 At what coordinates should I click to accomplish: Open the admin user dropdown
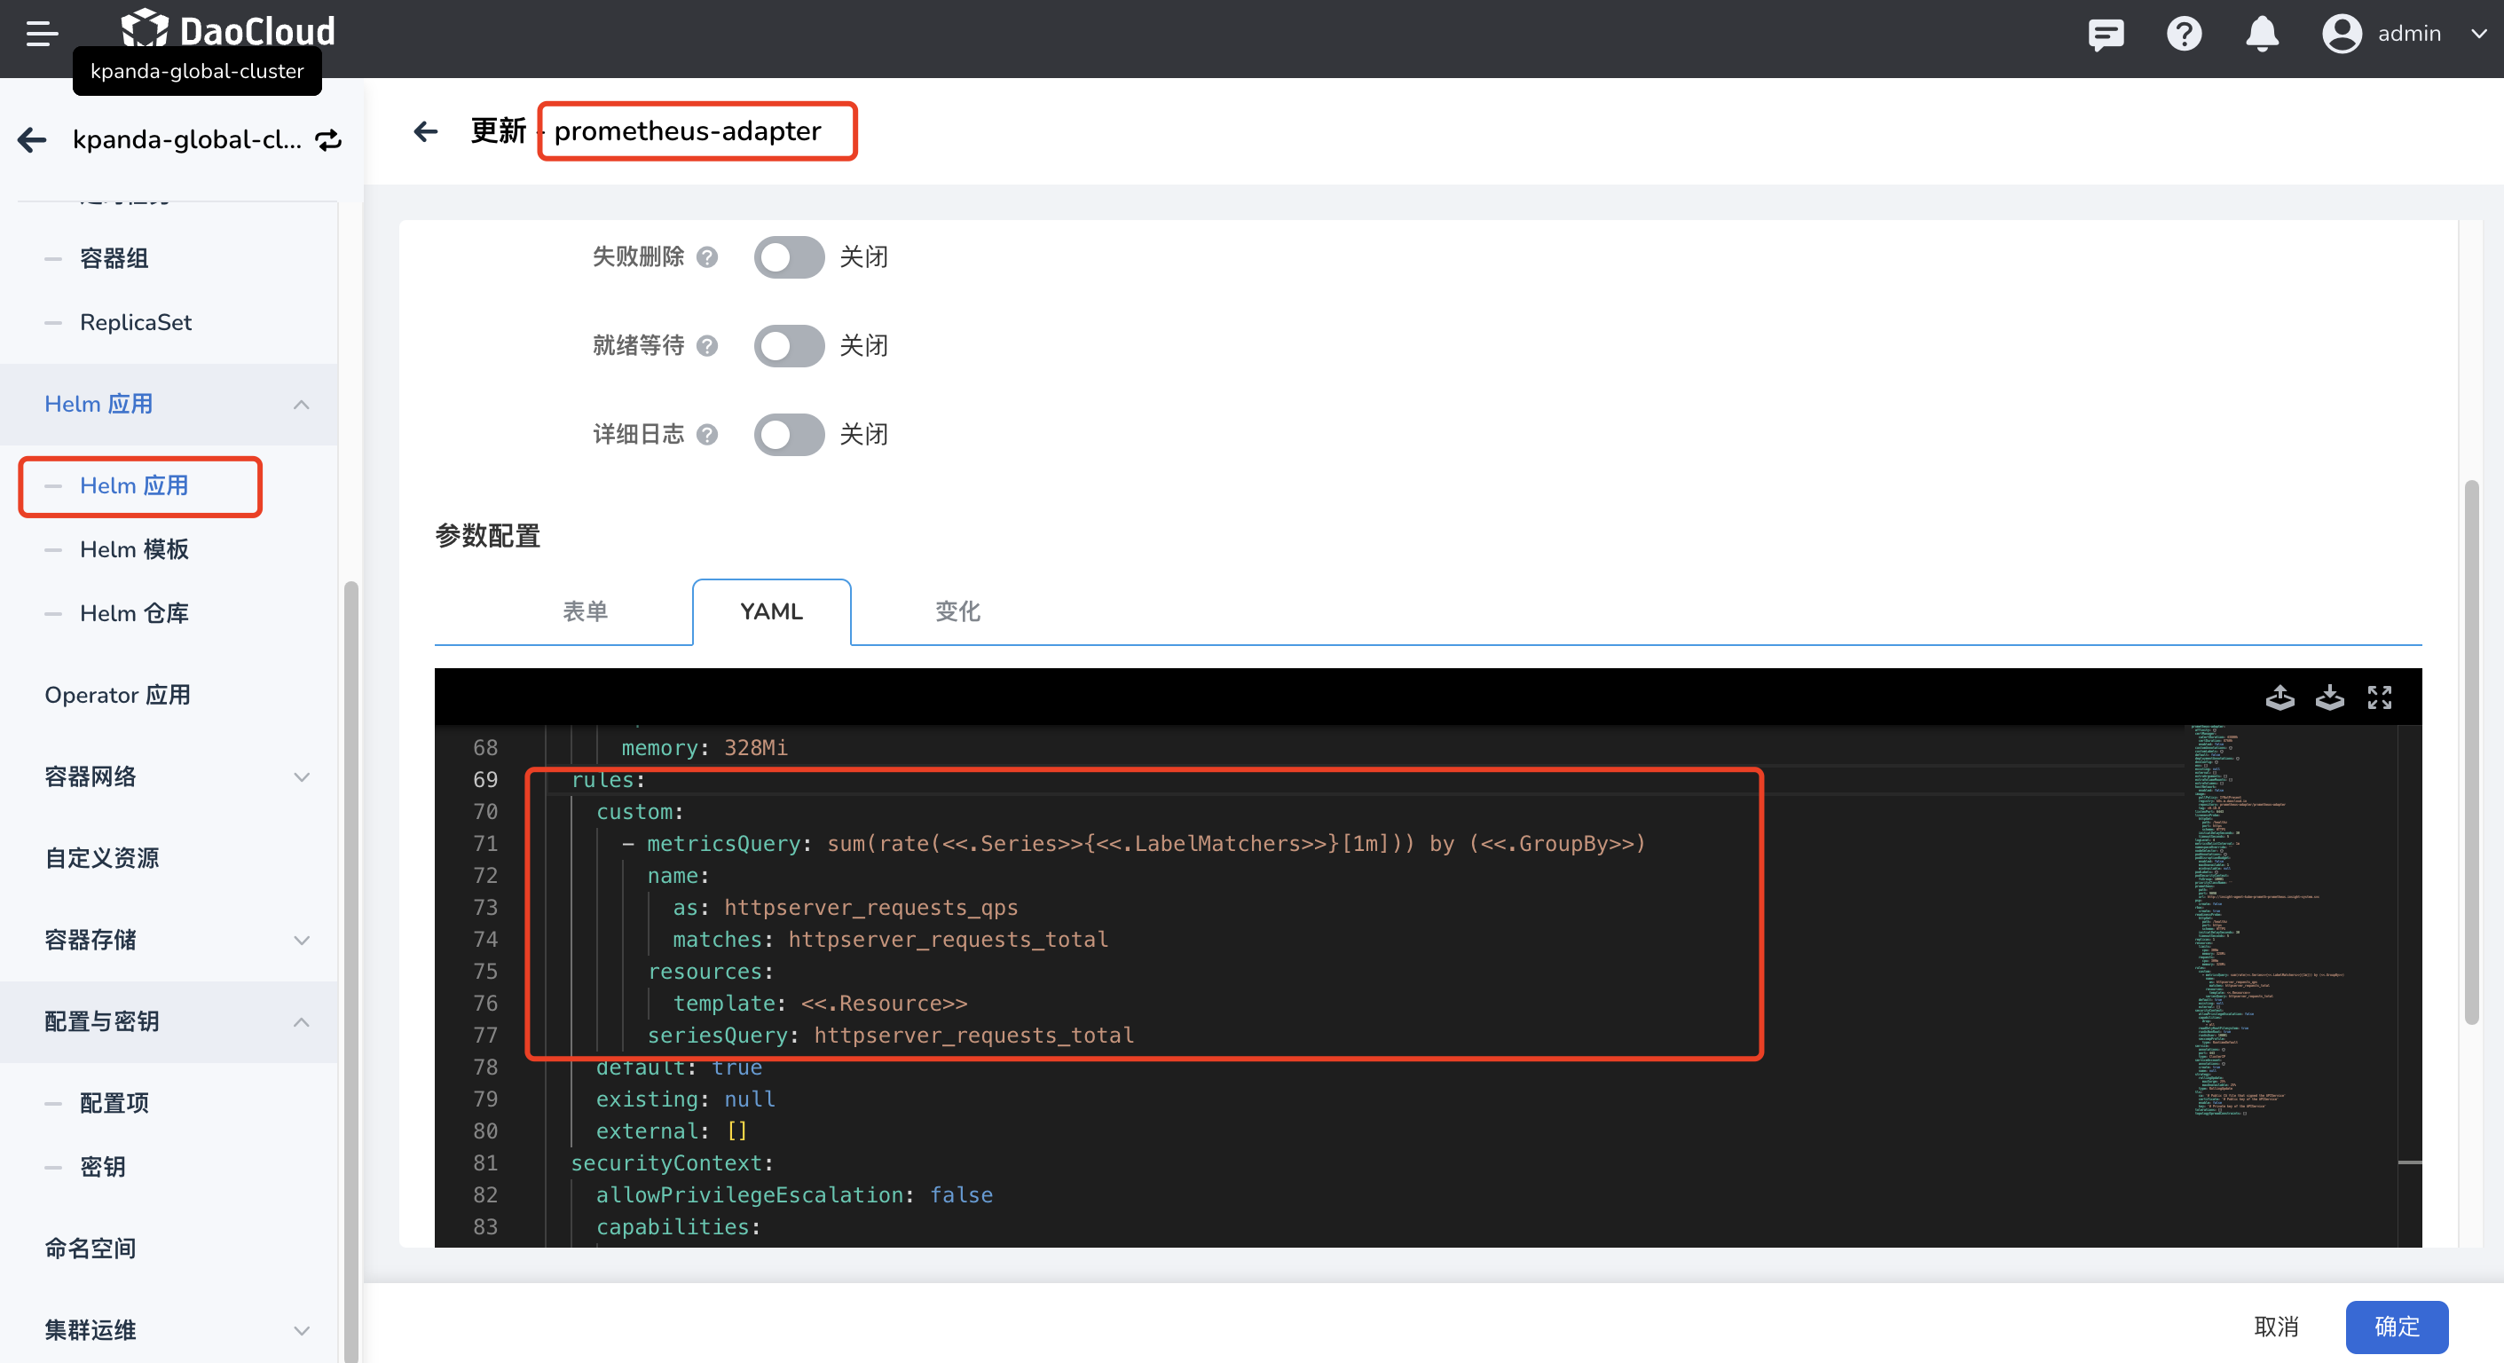(2409, 34)
